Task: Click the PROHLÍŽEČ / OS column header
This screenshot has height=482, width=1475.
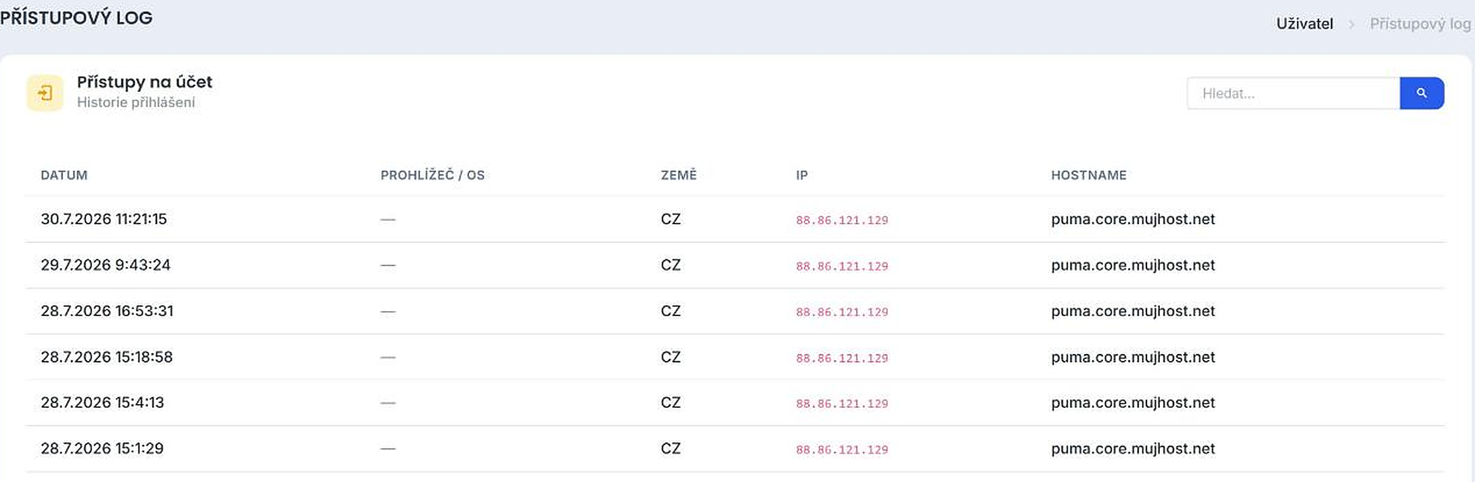Action: tap(432, 175)
